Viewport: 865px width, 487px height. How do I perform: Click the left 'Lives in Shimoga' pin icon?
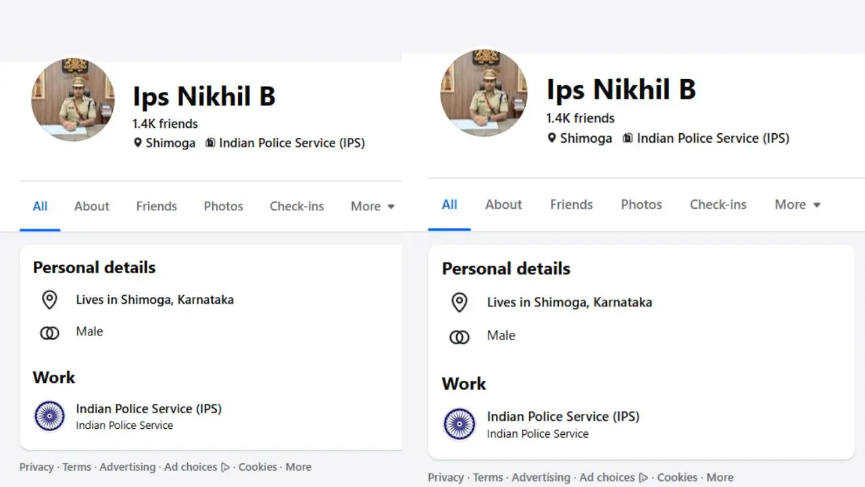(x=49, y=300)
